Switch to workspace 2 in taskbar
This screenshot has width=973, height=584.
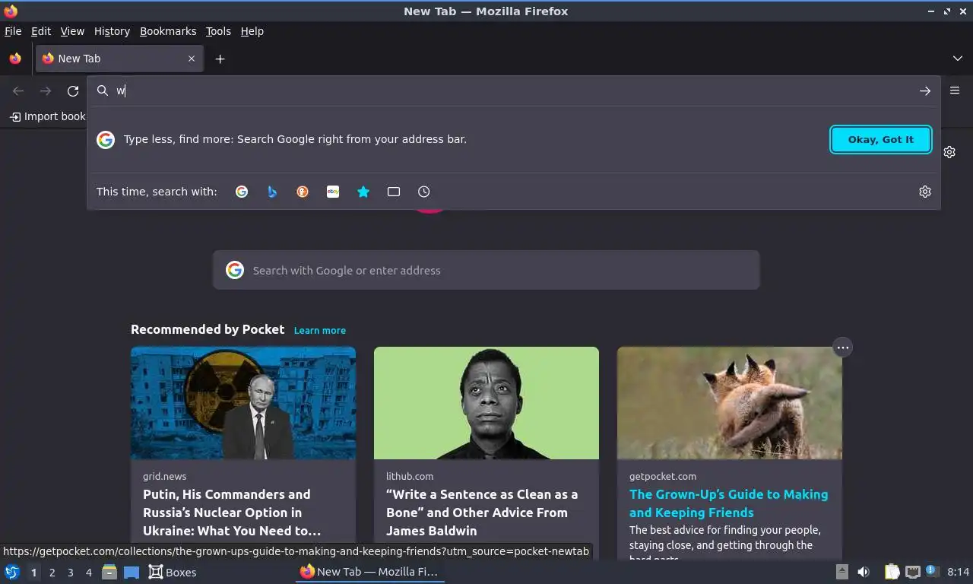[x=52, y=573]
